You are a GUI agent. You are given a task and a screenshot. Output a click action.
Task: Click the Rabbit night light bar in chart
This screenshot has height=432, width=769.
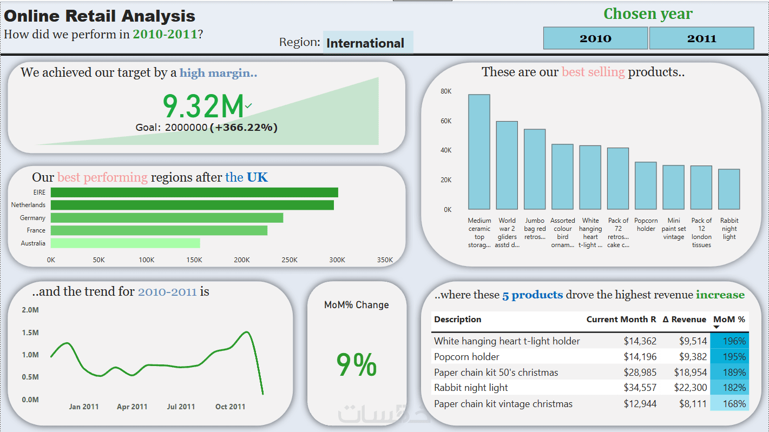coord(729,189)
